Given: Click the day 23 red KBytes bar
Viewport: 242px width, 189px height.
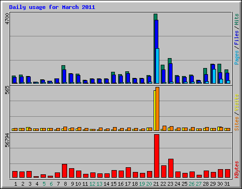Looking at the screenshot, I should point(171,168).
